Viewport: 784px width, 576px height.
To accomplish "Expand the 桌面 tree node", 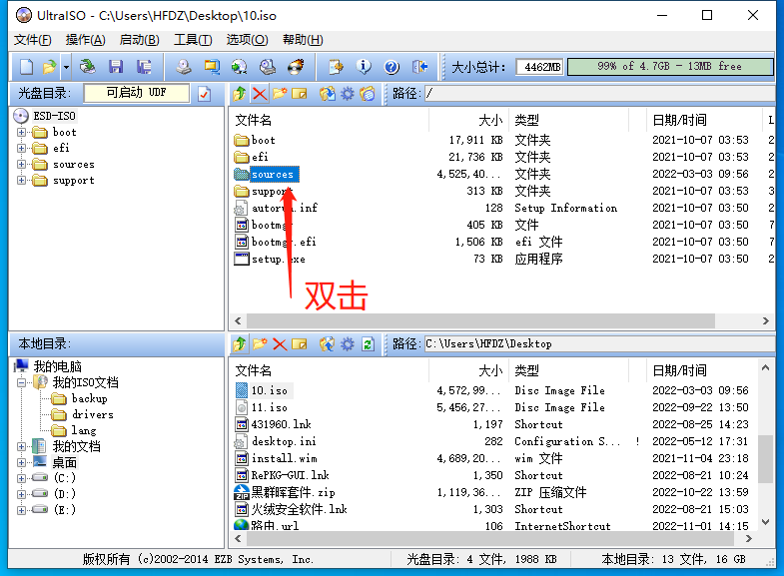I will (x=21, y=462).
